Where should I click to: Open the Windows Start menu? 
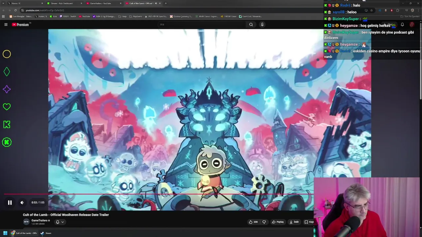(5, 233)
